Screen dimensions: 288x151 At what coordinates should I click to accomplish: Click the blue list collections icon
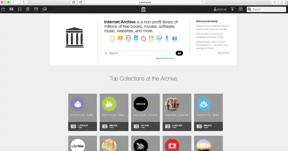(174, 38)
